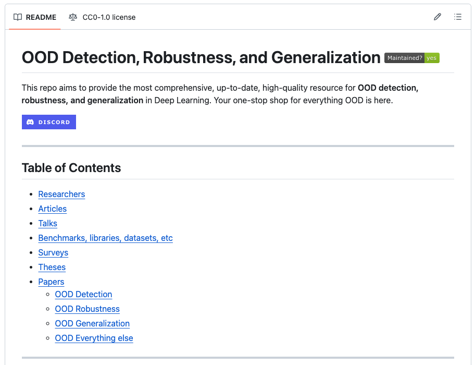This screenshot has width=475, height=365.
Task: Click the pencil edit README icon
Action: (x=438, y=17)
